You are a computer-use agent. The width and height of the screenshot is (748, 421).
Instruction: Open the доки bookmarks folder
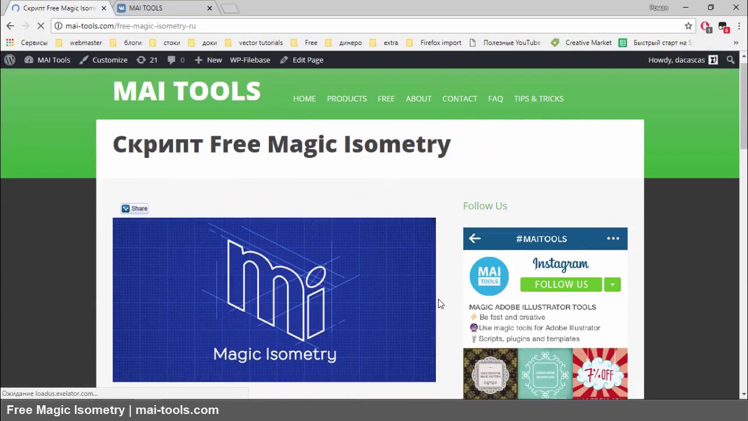(x=203, y=43)
